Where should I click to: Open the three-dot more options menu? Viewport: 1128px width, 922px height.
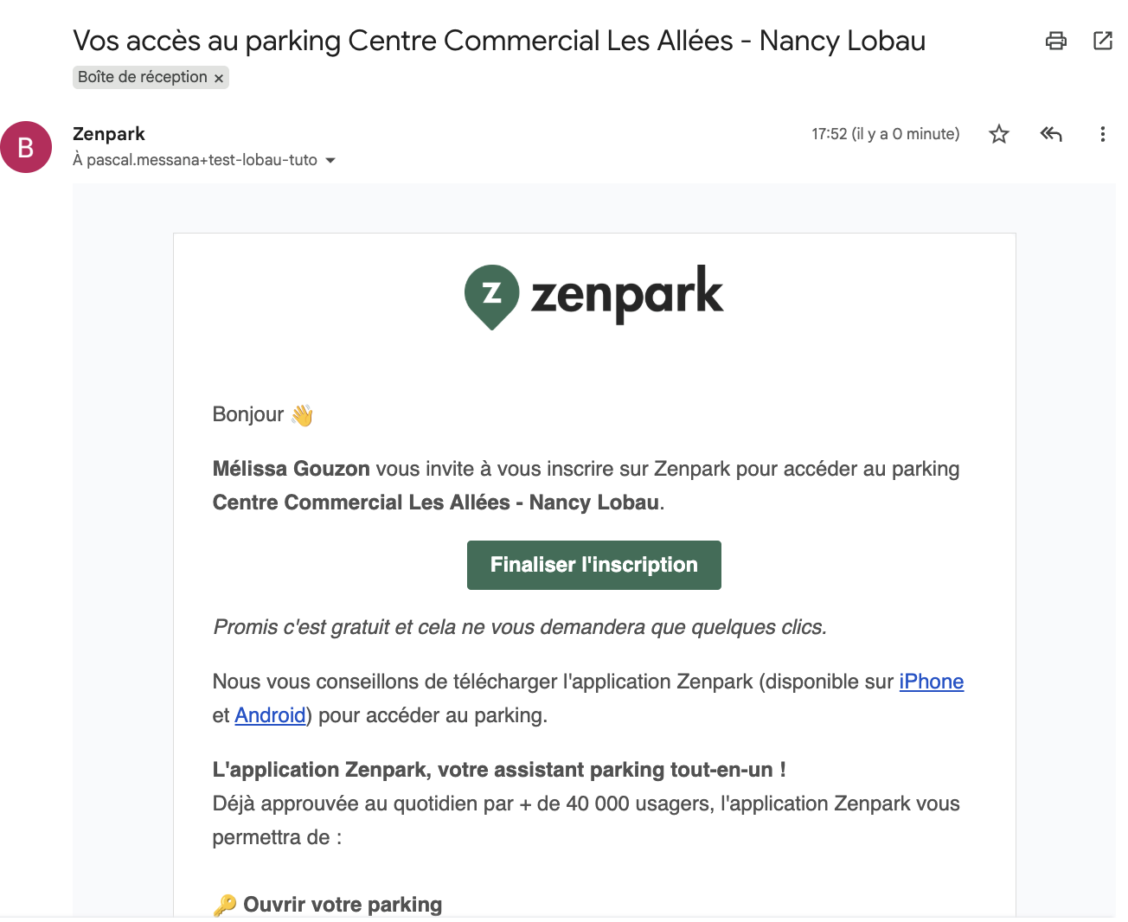(x=1102, y=134)
